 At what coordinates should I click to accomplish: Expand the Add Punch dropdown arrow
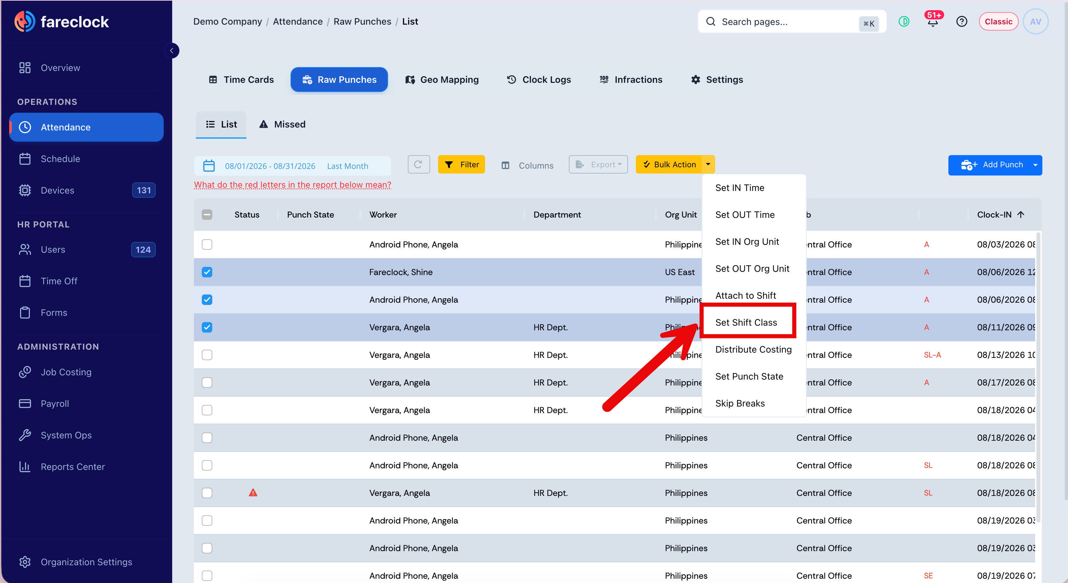(1035, 165)
